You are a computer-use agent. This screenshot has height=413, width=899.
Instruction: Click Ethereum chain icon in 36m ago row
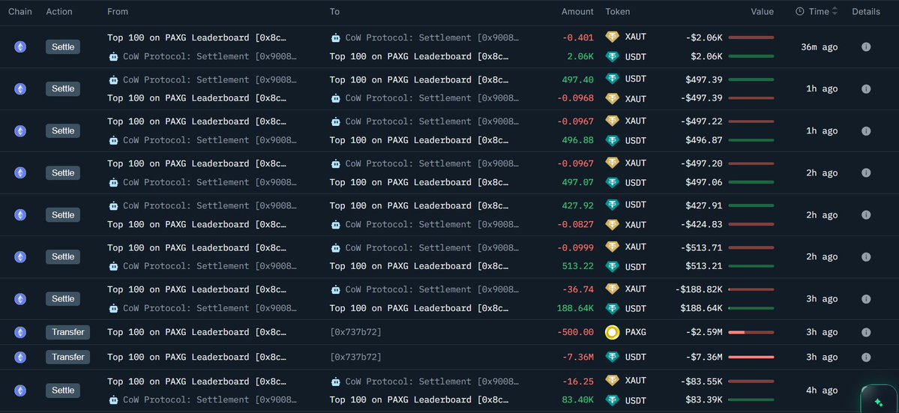20,46
